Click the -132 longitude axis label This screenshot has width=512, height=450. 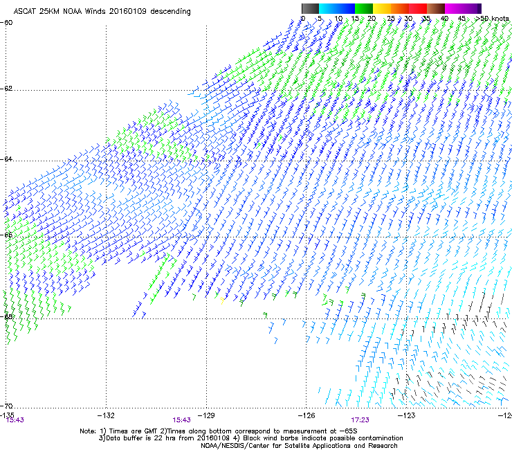coord(106,415)
